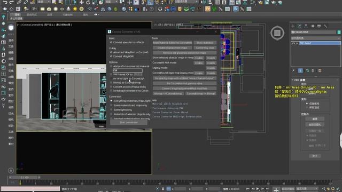Screen dimensions: 342x192
Task: Click the orange Fr toolbar icon
Action: point(208,9)
